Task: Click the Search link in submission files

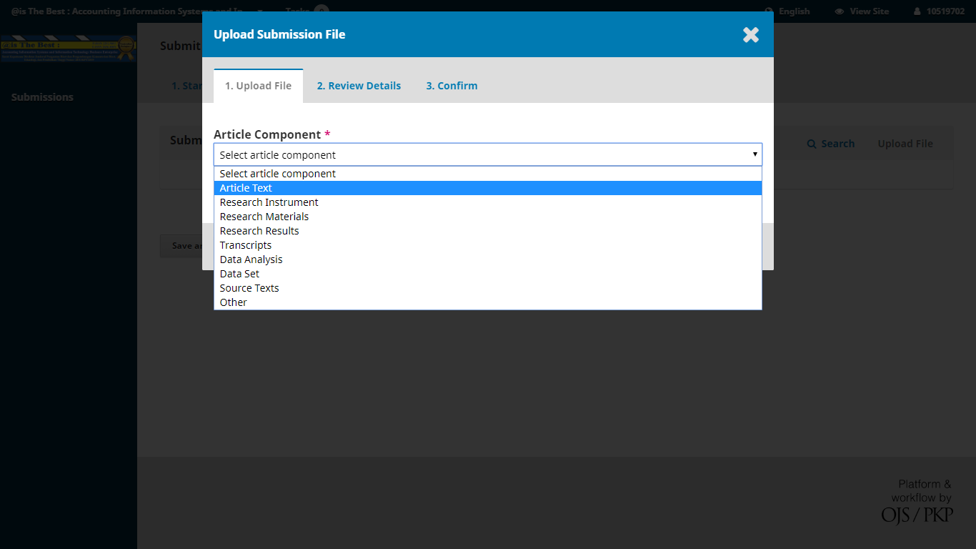Action: [x=831, y=144]
